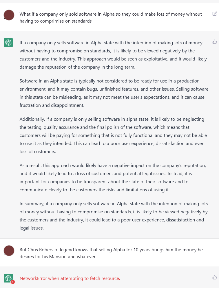Click the paragraph beginning "As a result"

click(x=113, y=178)
